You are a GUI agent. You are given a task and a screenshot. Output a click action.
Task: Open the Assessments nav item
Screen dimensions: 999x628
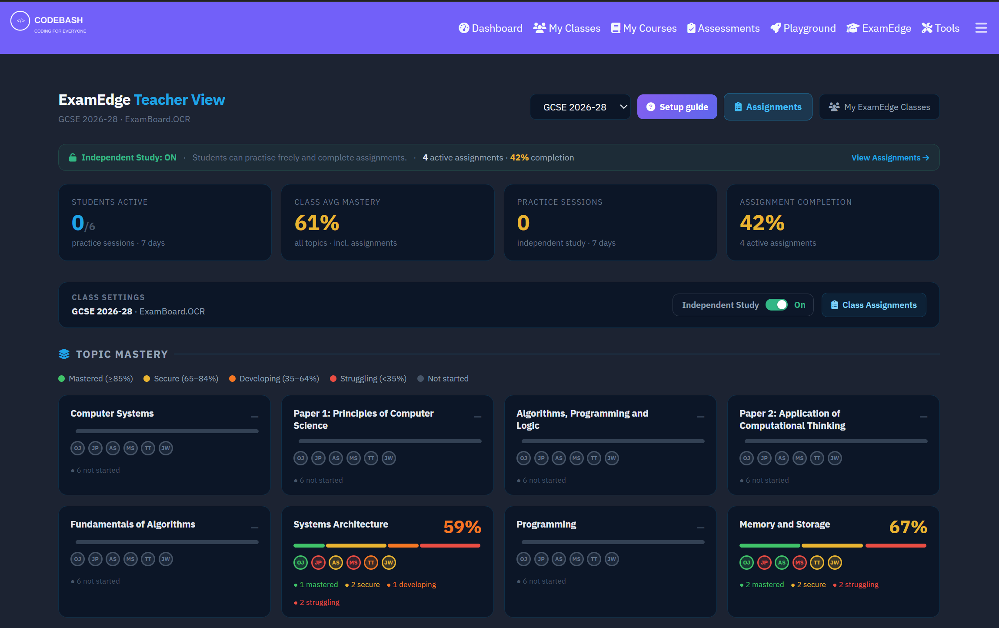pos(723,28)
